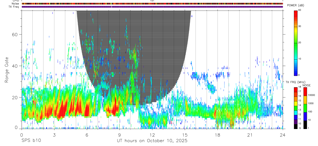This screenshot has height=146, width=318.
Task: Click the 1 label on noise scale
Action: [308, 128]
